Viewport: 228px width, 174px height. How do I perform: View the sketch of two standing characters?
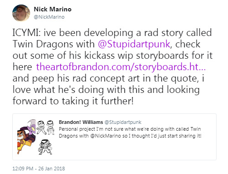(46, 128)
